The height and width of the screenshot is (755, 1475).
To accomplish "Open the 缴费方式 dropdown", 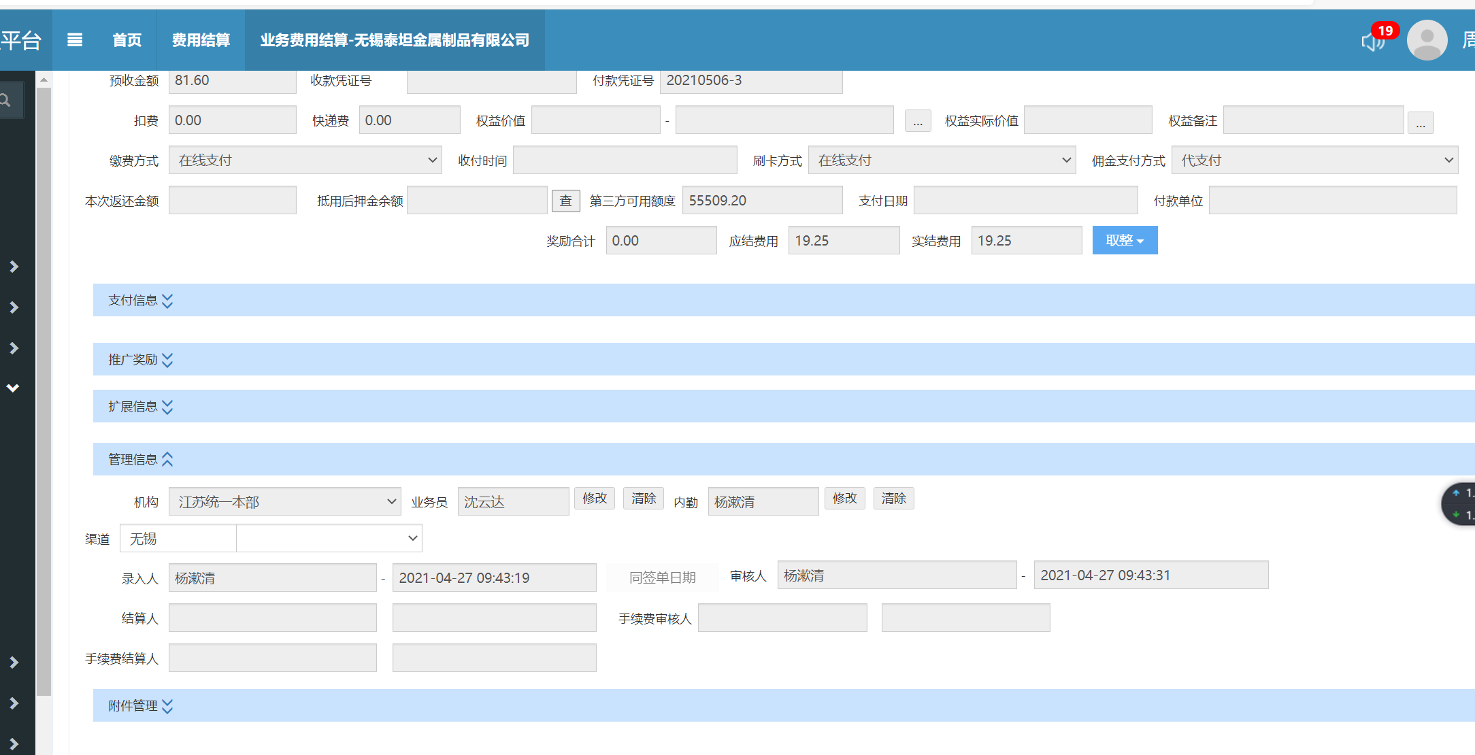I will pyautogui.click(x=305, y=161).
